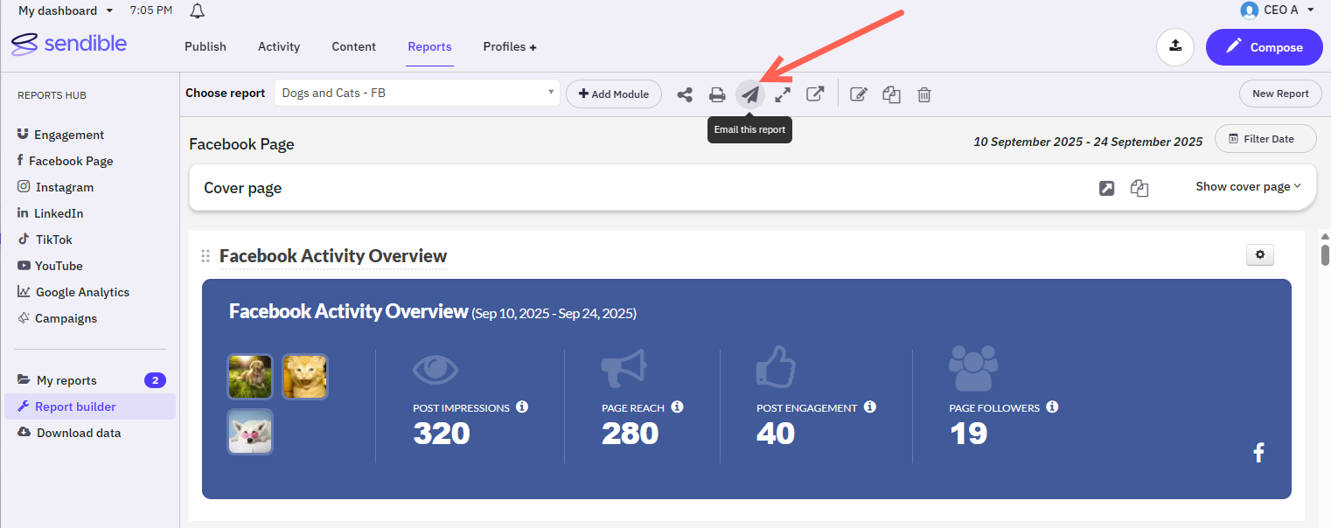Image resolution: width=1331 pixels, height=528 pixels.
Task: Click the edit report pencil icon
Action: pyautogui.click(x=859, y=94)
